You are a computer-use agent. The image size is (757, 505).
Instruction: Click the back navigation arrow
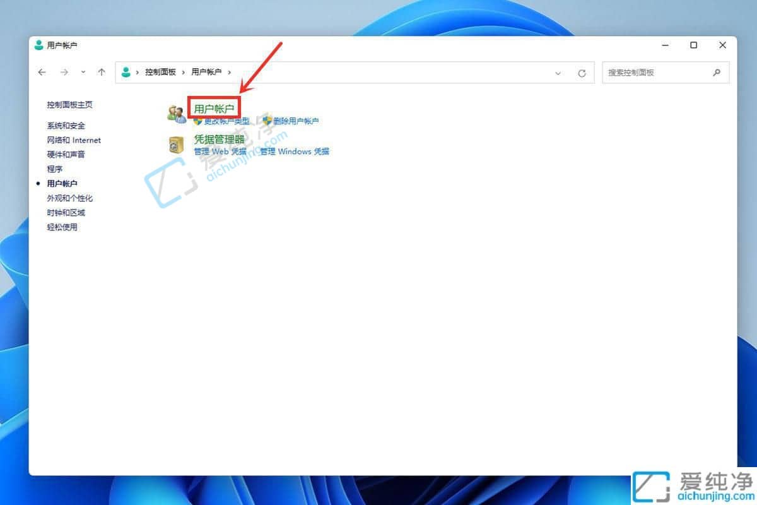(42, 72)
